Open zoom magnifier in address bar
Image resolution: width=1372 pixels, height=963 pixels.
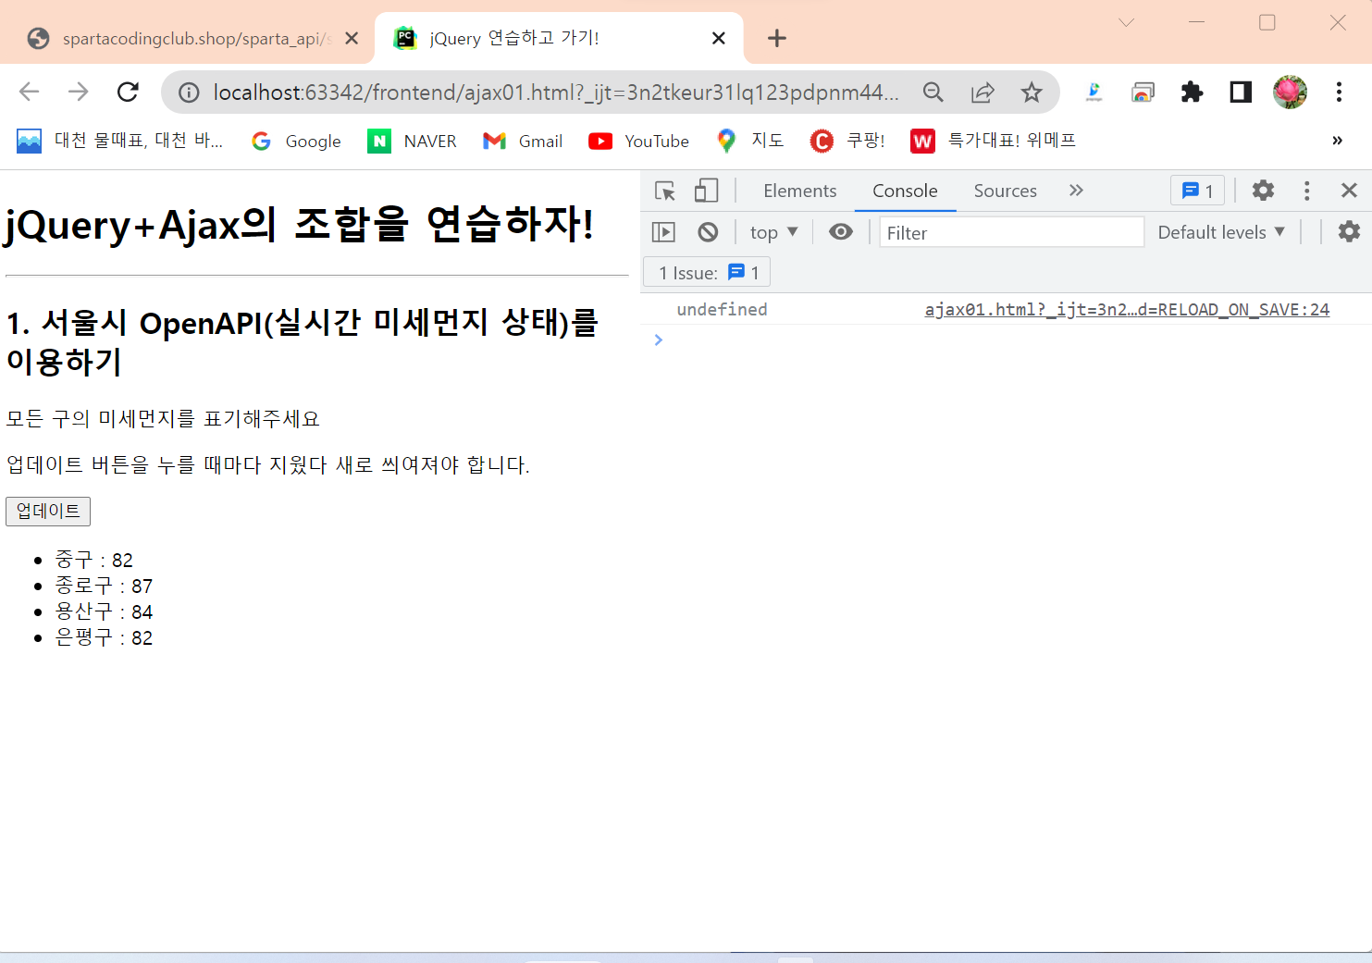933,92
